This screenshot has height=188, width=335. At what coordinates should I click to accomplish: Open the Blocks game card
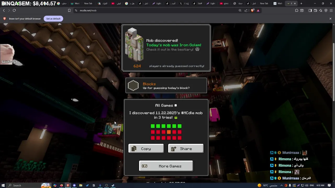166,86
